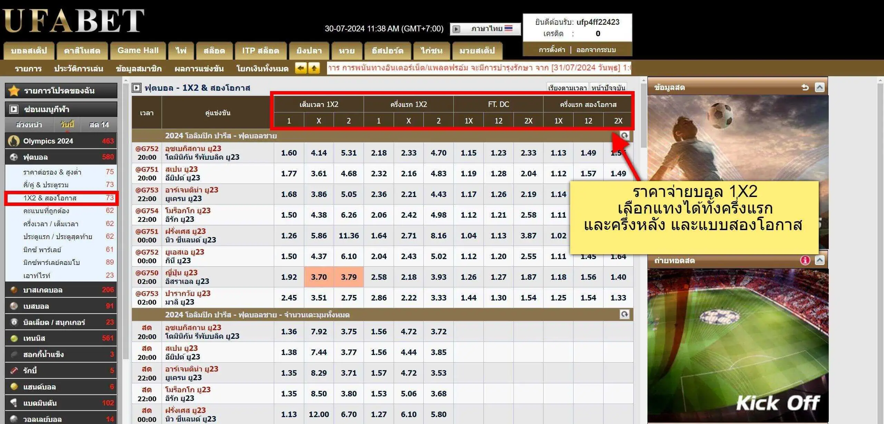The width and height of the screenshot is (884, 424).
Task: Click the undo arrow icon in ข้อมูลสด panel
Action: pyautogui.click(x=805, y=87)
